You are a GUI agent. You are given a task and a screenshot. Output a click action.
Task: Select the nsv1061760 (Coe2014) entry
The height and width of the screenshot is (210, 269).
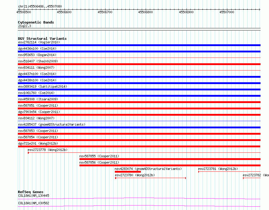coord(36,93)
